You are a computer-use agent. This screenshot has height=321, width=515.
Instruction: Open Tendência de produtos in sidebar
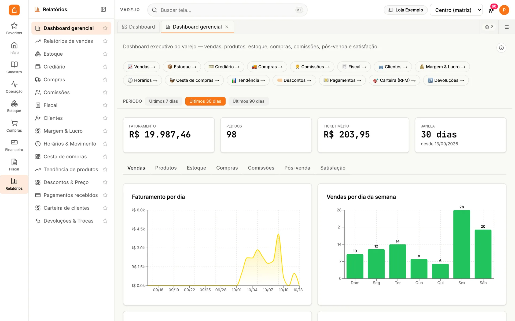71,169
